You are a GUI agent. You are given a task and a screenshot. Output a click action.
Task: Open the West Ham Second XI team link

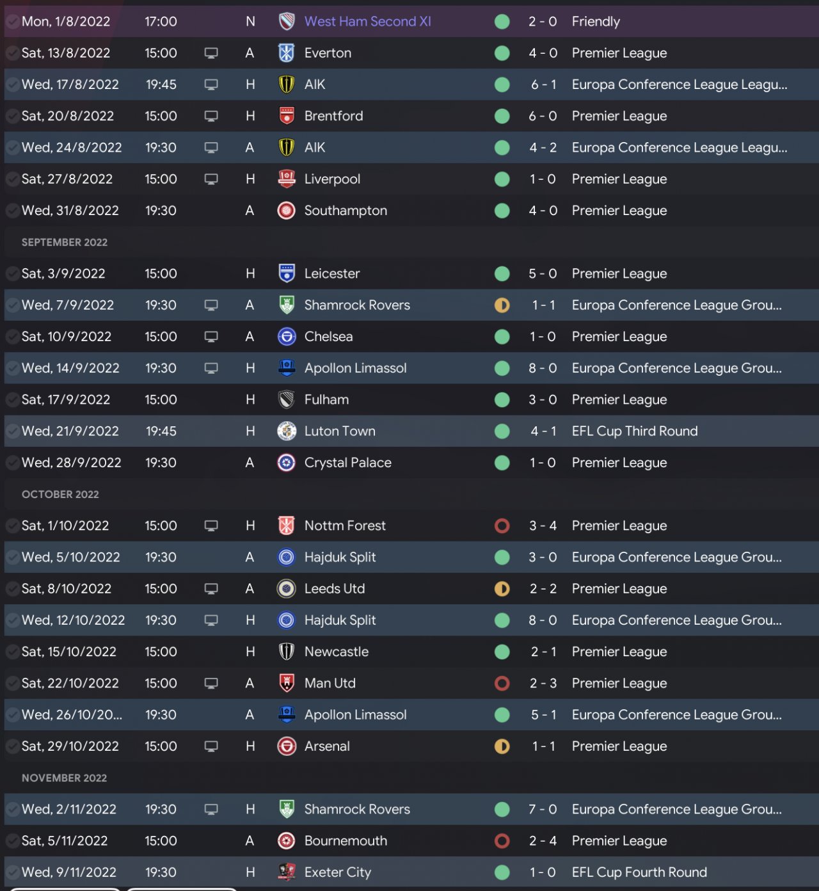coord(367,22)
